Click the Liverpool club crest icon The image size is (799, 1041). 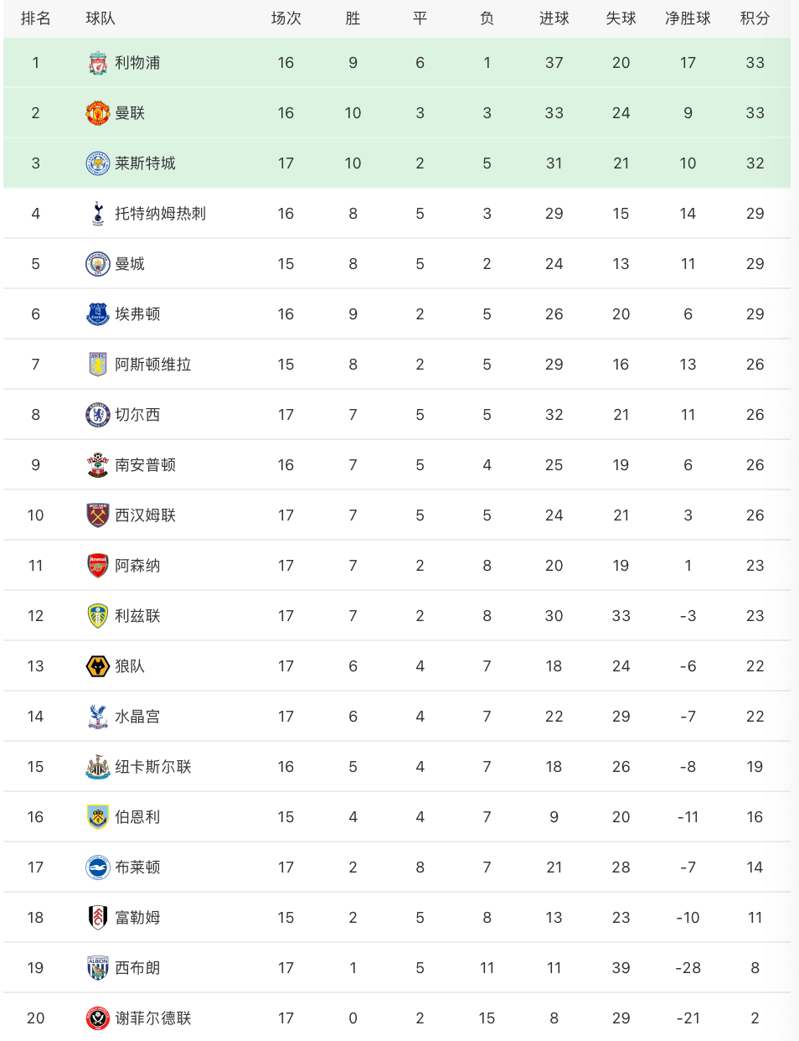98,63
